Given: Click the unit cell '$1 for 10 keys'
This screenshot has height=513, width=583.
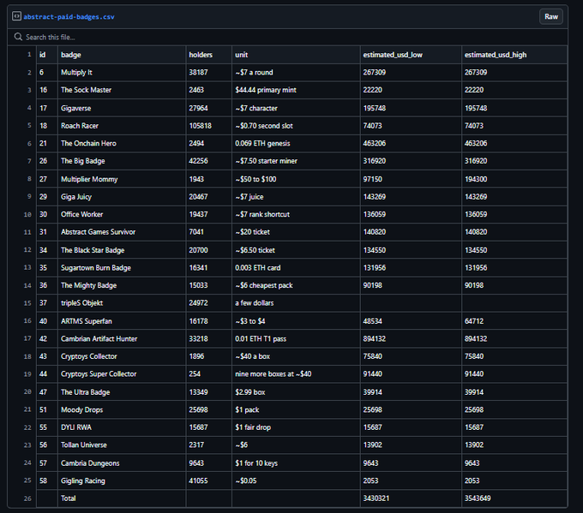Looking at the screenshot, I should 296,462.
